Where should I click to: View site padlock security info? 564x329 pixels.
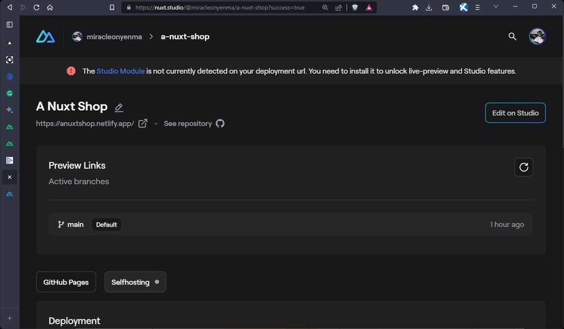pos(129,7)
